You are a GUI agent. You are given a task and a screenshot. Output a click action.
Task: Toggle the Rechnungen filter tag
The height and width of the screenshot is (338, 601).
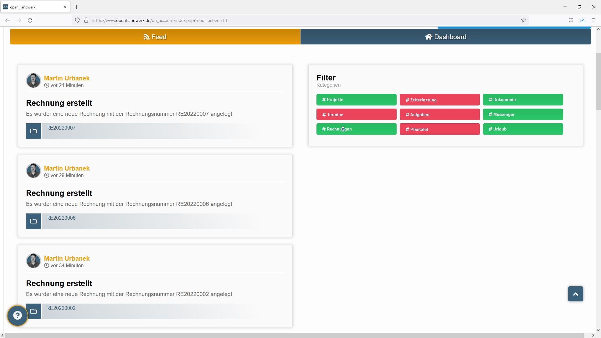(x=356, y=129)
